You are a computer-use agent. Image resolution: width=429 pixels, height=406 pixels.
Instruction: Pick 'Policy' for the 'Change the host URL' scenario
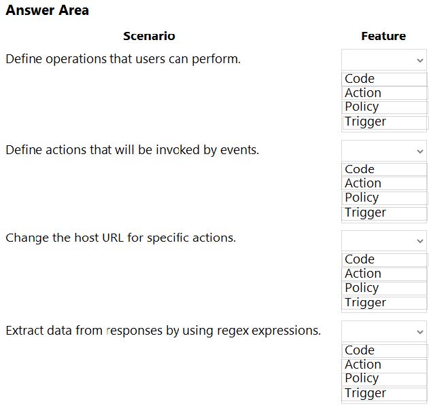click(x=384, y=288)
